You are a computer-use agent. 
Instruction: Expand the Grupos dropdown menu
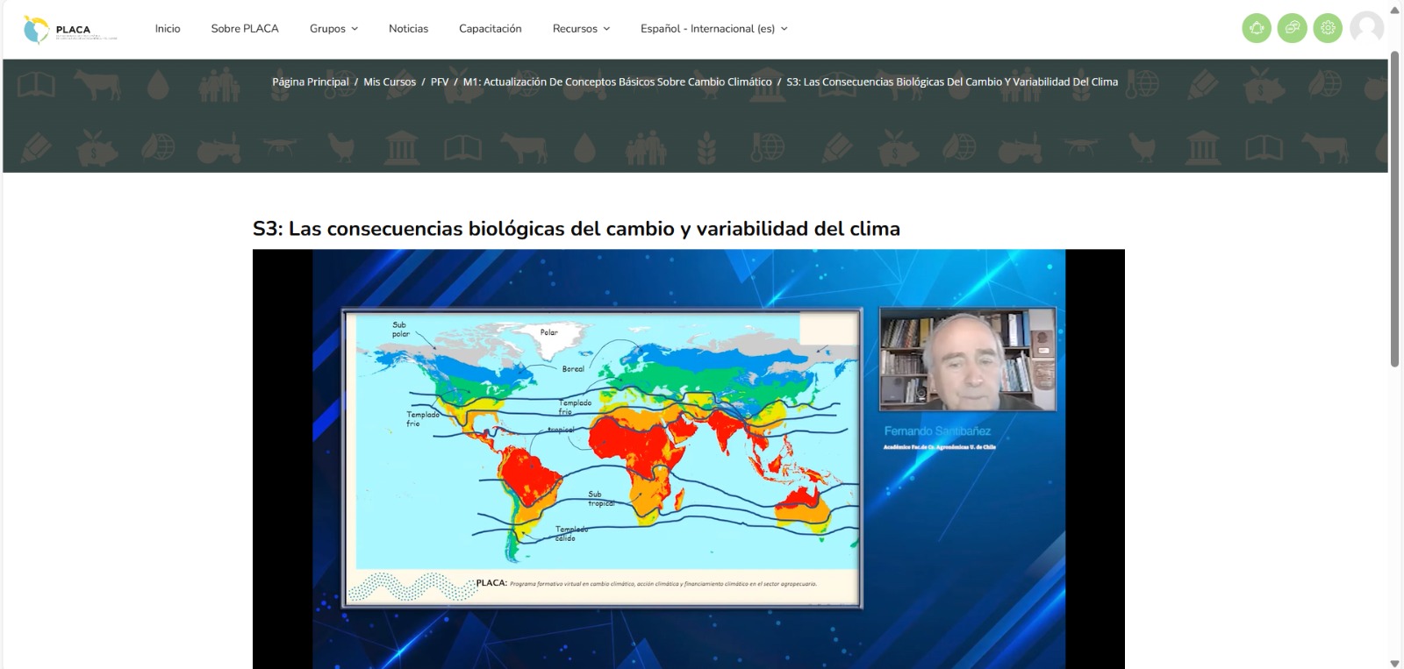(x=333, y=29)
